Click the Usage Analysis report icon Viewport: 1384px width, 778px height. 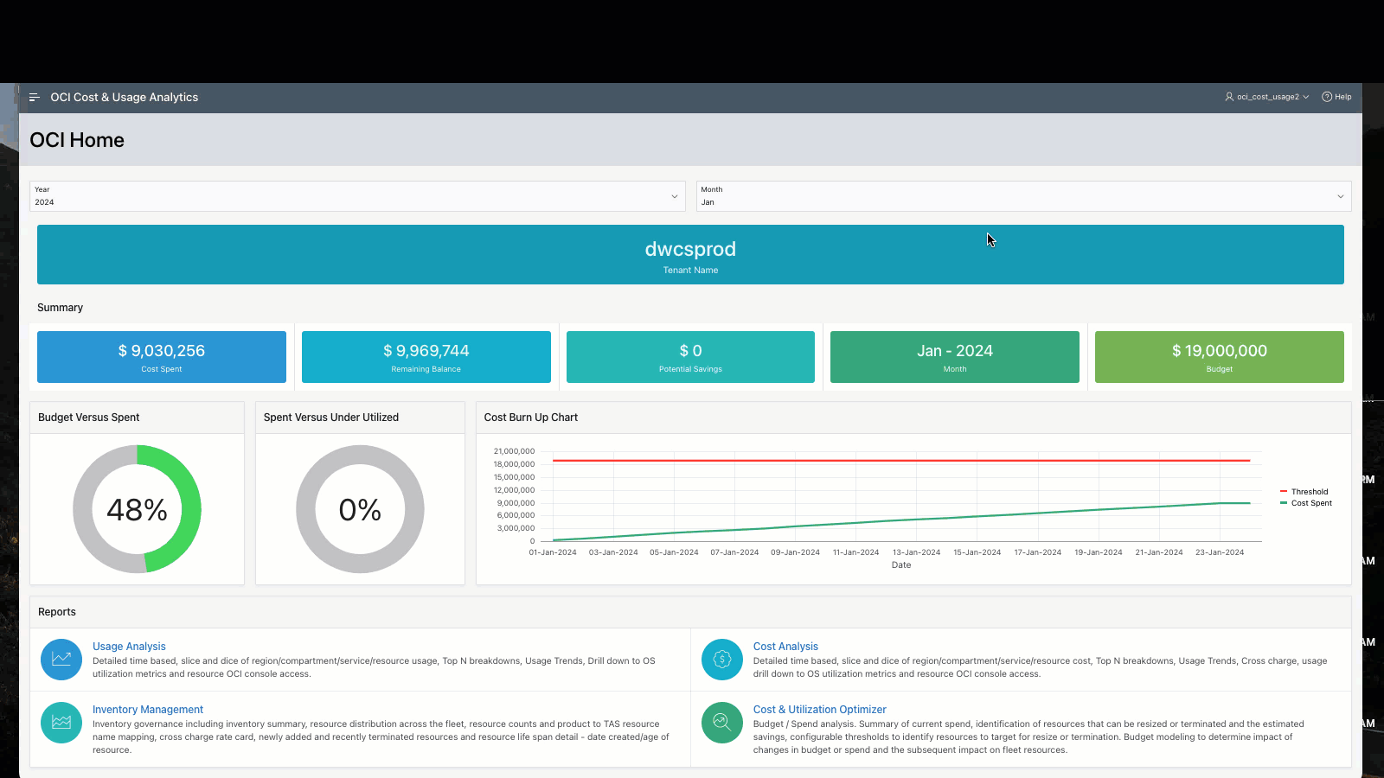61,660
